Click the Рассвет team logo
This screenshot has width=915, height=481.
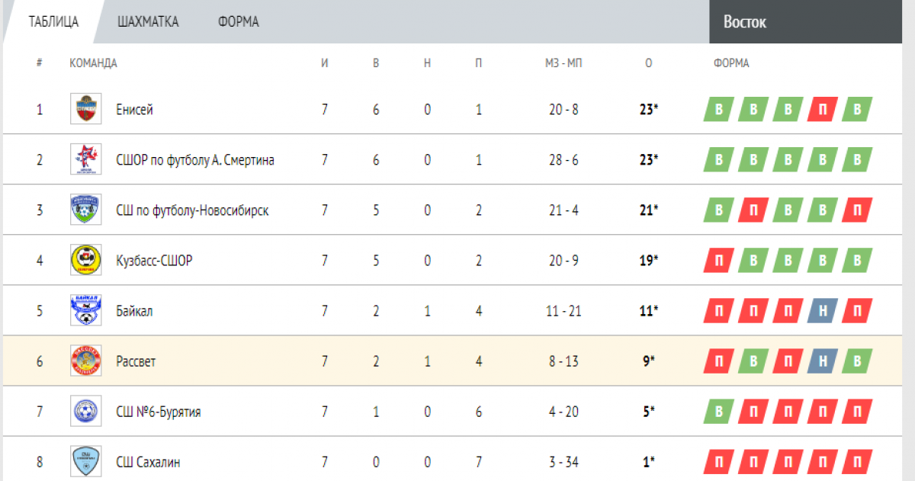(x=85, y=361)
